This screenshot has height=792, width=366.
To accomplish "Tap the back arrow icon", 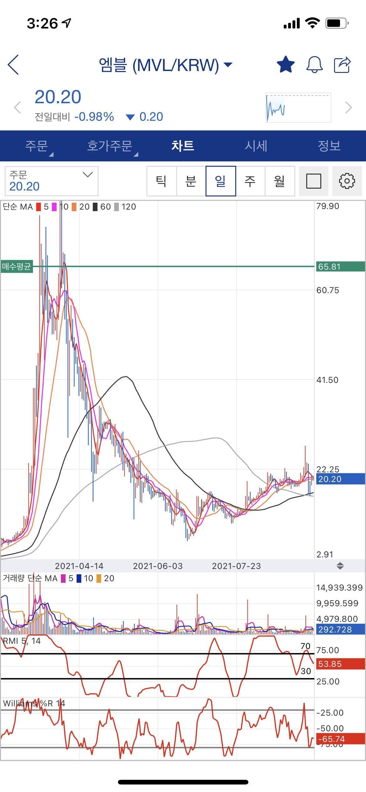I will click(x=13, y=65).
